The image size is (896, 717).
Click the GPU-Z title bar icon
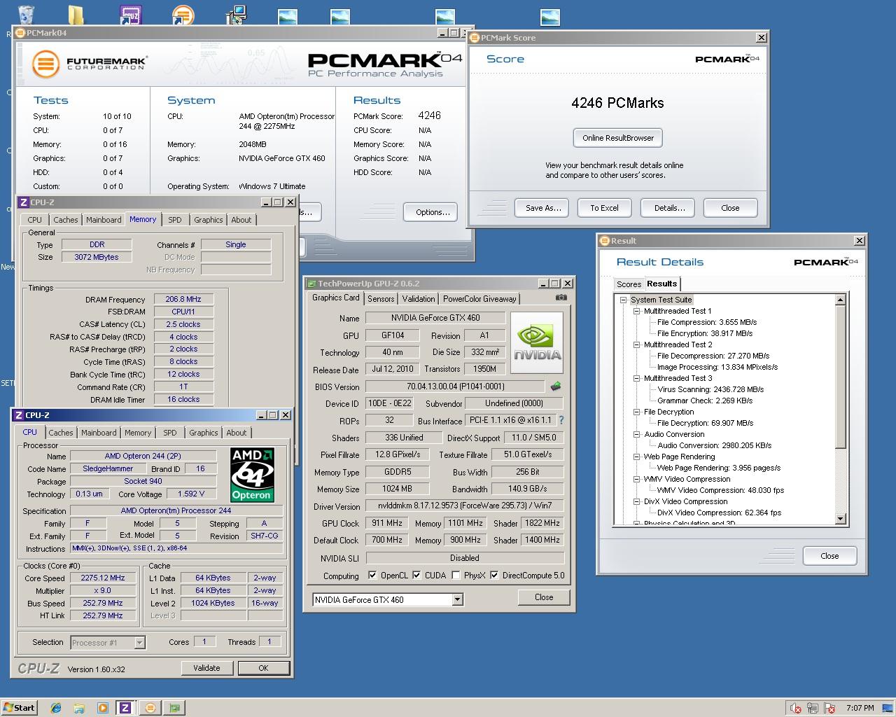click(312, 284)
